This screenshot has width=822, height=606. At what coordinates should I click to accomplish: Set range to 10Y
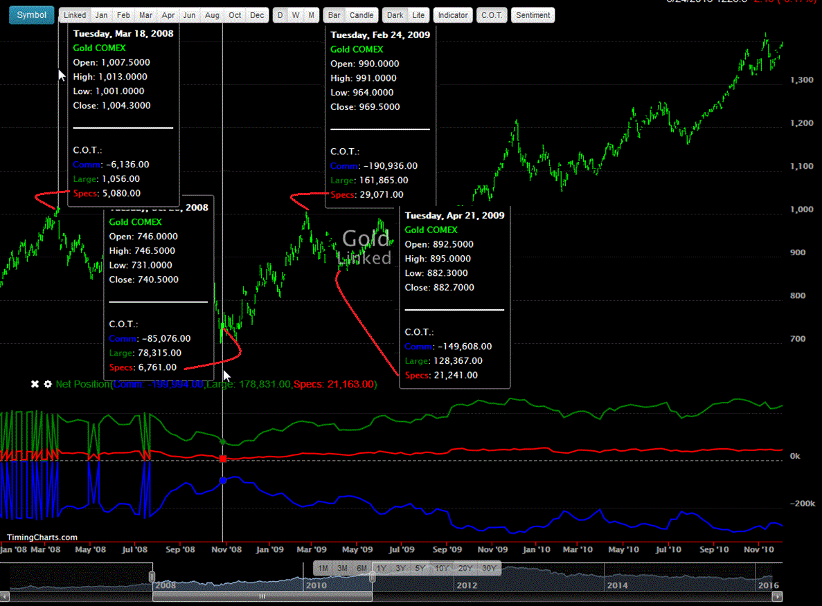point(441,568)
